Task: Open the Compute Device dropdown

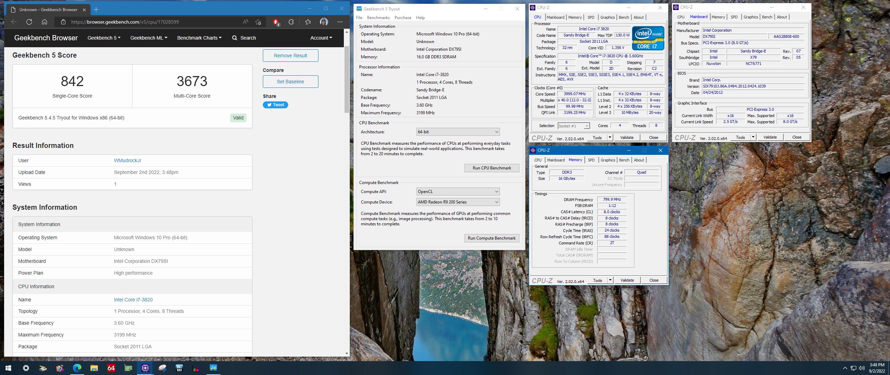Action: pos(458,202)
